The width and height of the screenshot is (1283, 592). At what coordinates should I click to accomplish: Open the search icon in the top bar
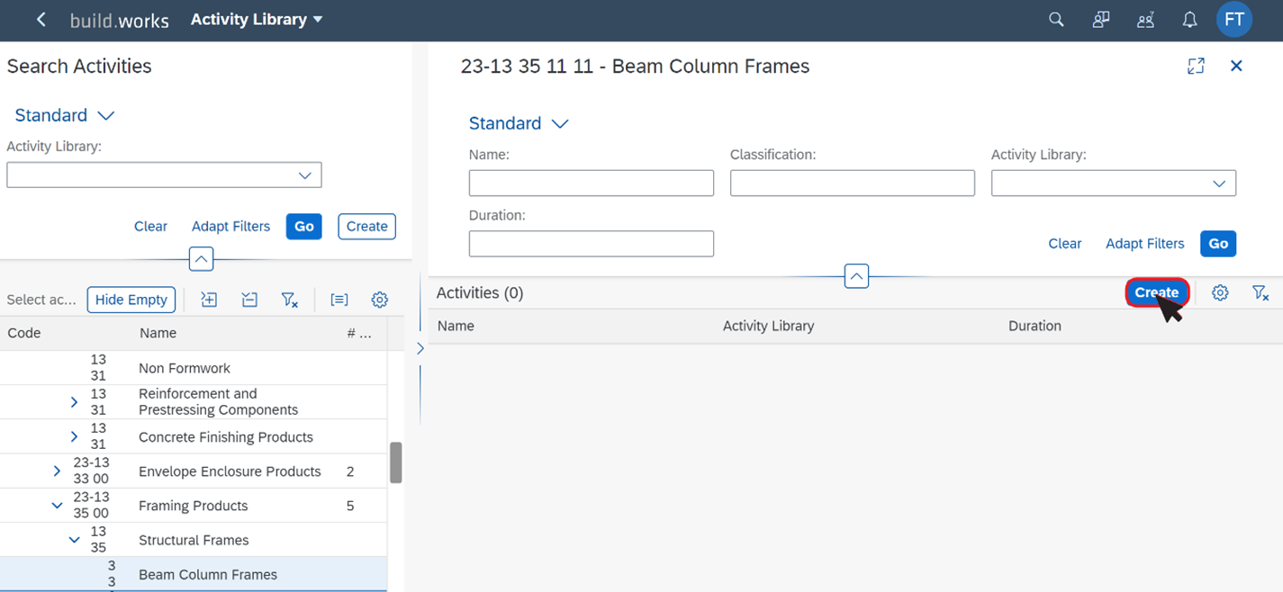[x=1056, y=20]
